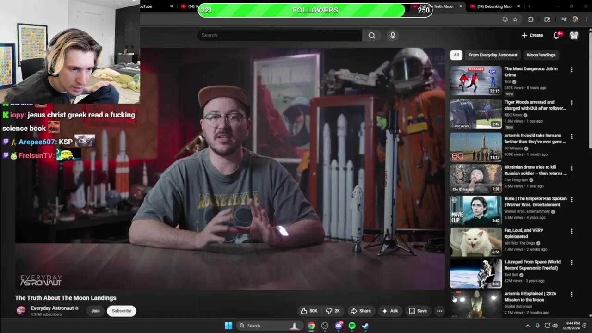
Task: Open Steam from the taskbar
Action: [x=365, y=326]
